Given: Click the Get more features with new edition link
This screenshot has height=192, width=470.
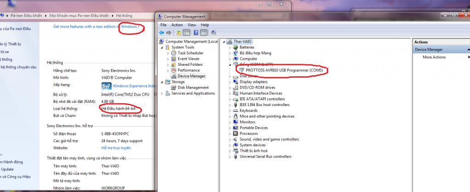Looking at the screenshot, I should (96, 27).
